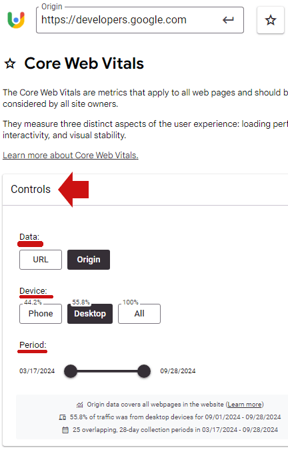Switch device to Desktop
The height and width of the screenshot is (452, 288).
pos(90,314)
